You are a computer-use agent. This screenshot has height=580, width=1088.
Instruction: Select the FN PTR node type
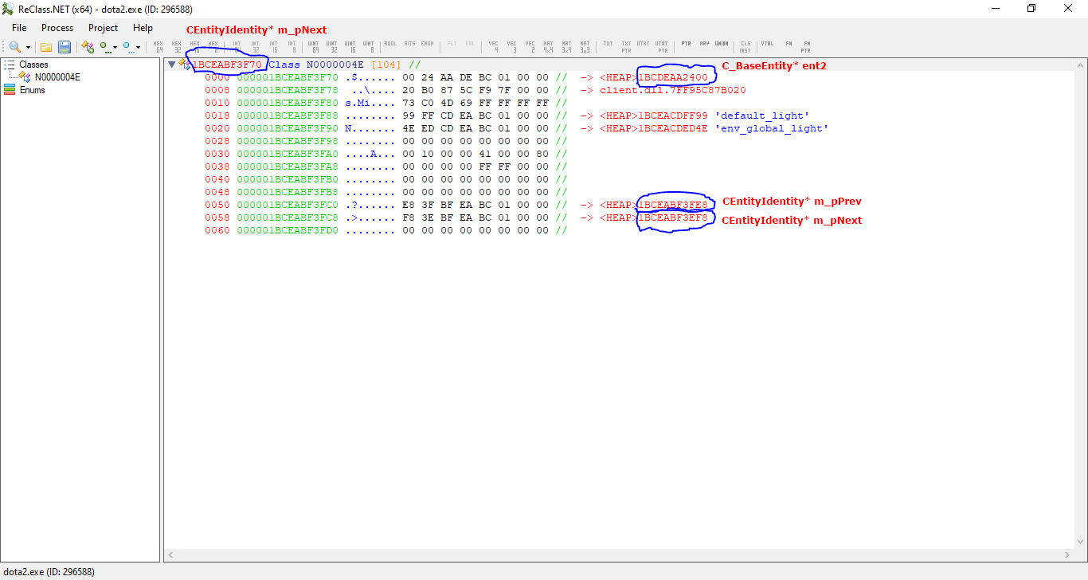806,47
